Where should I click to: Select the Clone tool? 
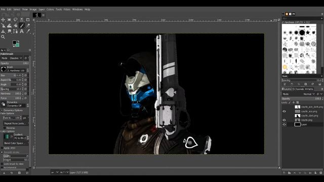point(3,31)
